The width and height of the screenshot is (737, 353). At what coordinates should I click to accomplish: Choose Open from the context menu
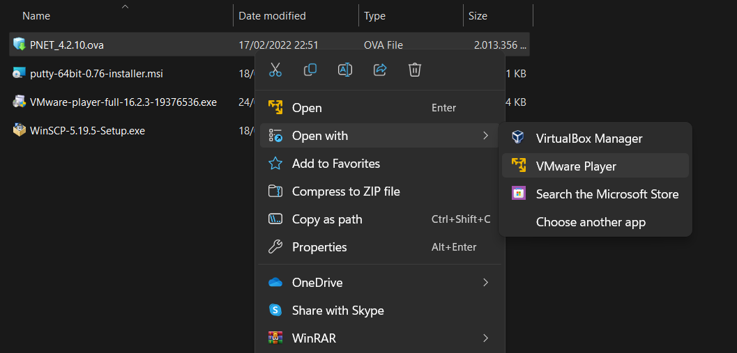(380, 108)
